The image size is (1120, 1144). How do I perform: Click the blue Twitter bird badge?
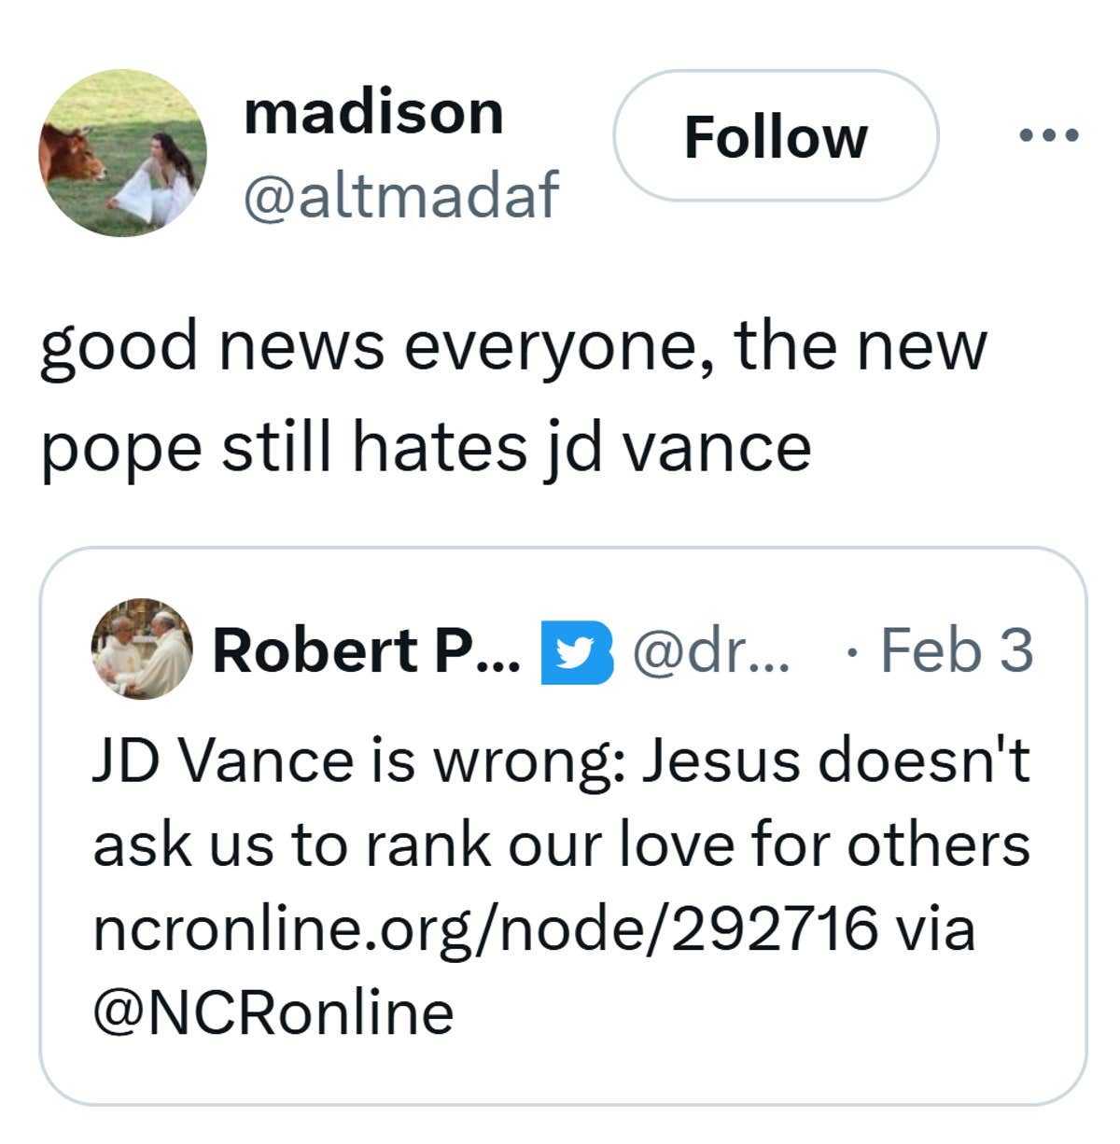tap(576, 652)
